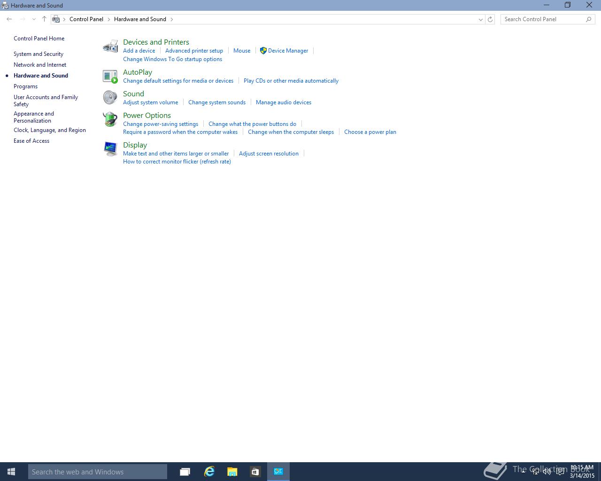Image resolution: width=601 pixels, height=481 pixels.
Task: Click Choose a power plan
Action: point(370,132)
